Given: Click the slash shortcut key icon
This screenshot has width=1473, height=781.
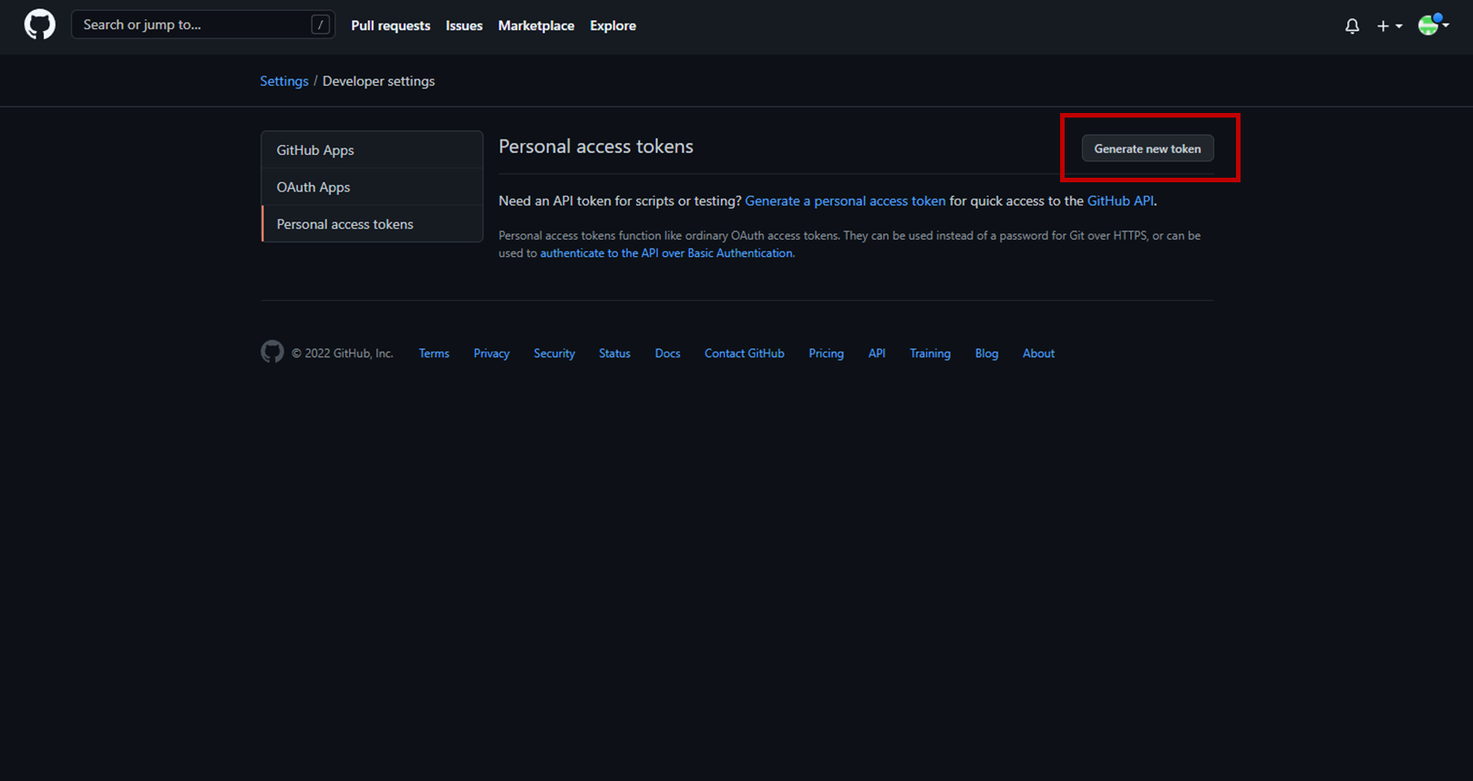Looking at the screenshot, I should coord(320,25).
